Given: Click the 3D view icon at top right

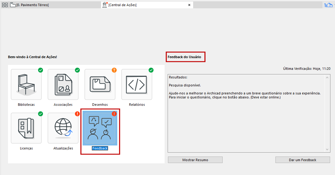Looking at the screenshot, I should pyautogui.click(x=329, y=5).
